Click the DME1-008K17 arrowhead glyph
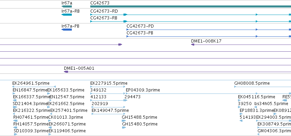The image size is (291, 136). click(193, 45)
